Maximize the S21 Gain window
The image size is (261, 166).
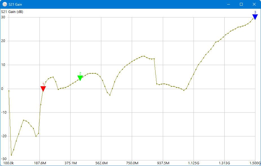click(x=241, y=4)
